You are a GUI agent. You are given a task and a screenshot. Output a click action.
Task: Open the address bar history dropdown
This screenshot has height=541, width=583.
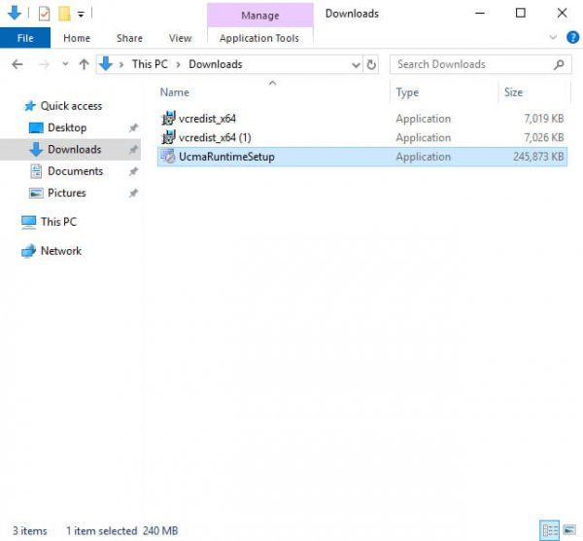356,65
